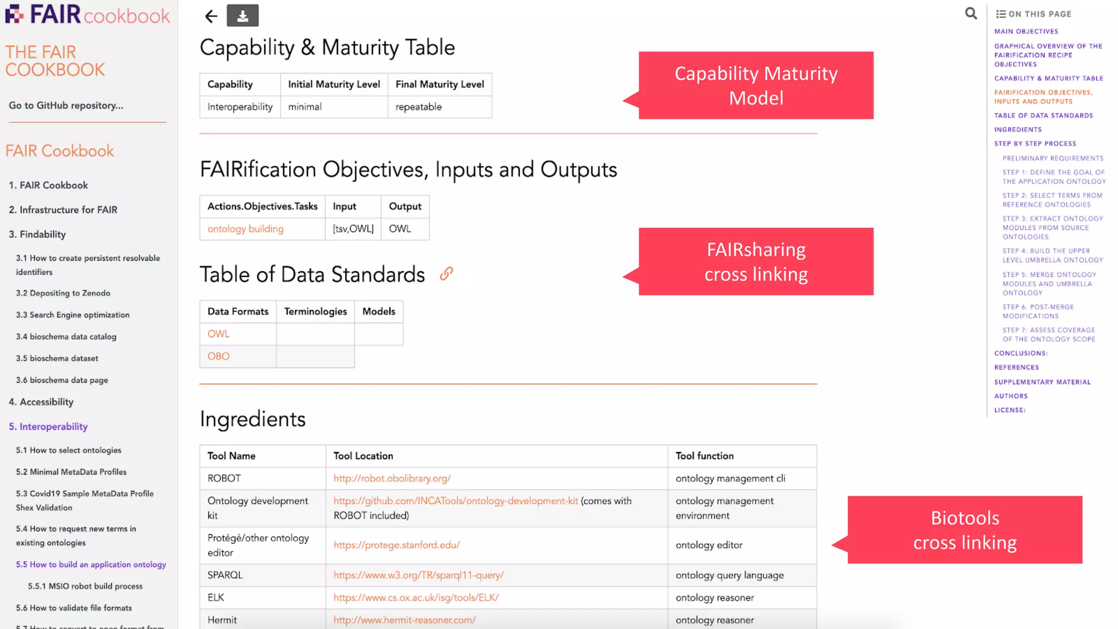This screenshot has width=1118, height=629.
Task: Jump to Graphical Overview of FAIRification Recipe Objectives
Action: click(1048, 55)
